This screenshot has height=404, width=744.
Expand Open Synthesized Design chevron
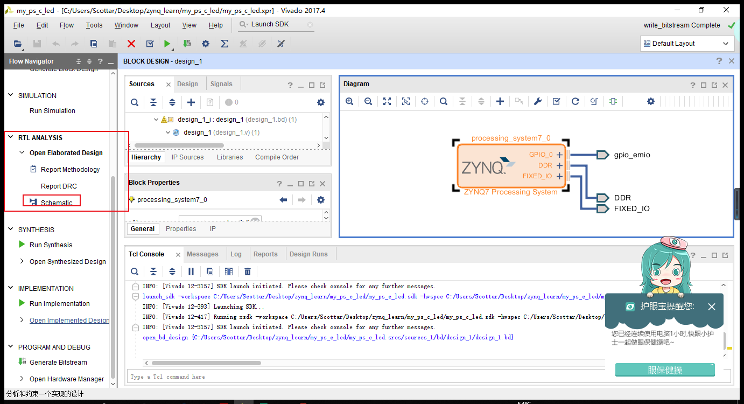click(x=22, y=261)
